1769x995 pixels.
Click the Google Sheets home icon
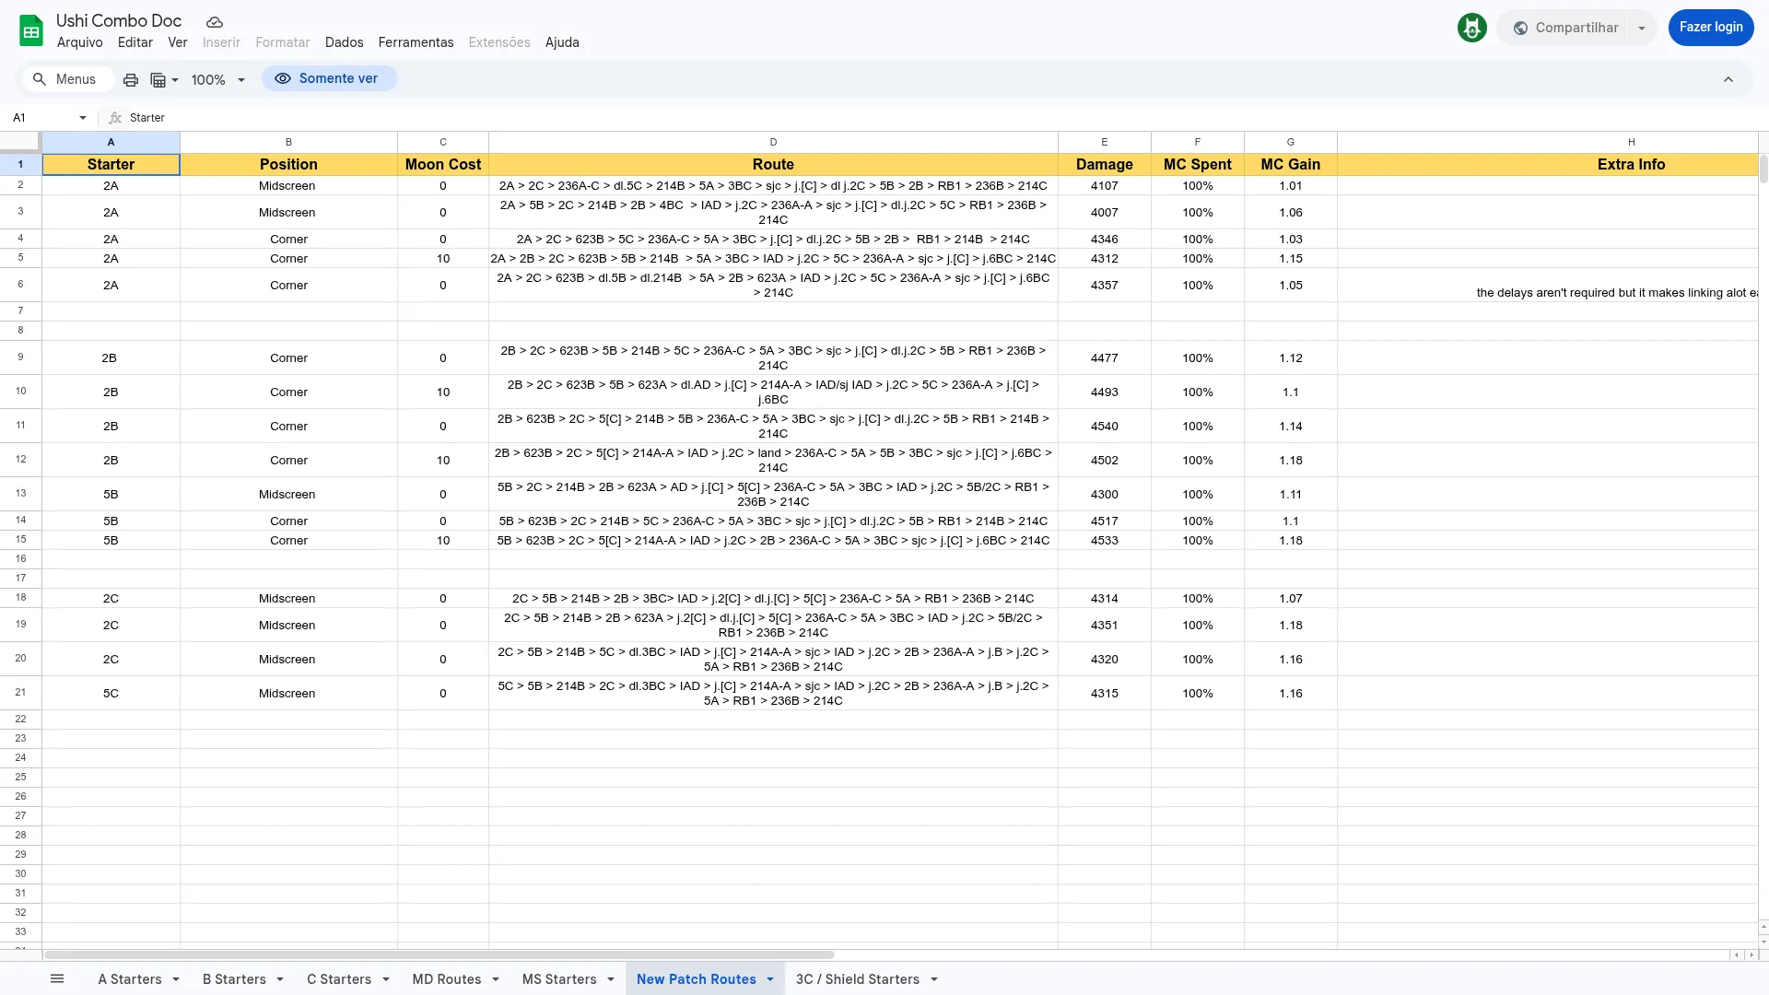31,31
